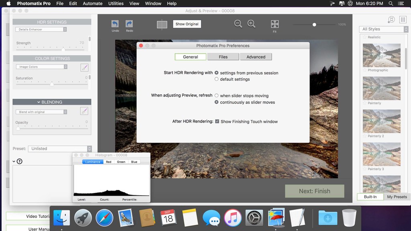Expand the Preset Unlisted dropdown

tap(60, 149)
